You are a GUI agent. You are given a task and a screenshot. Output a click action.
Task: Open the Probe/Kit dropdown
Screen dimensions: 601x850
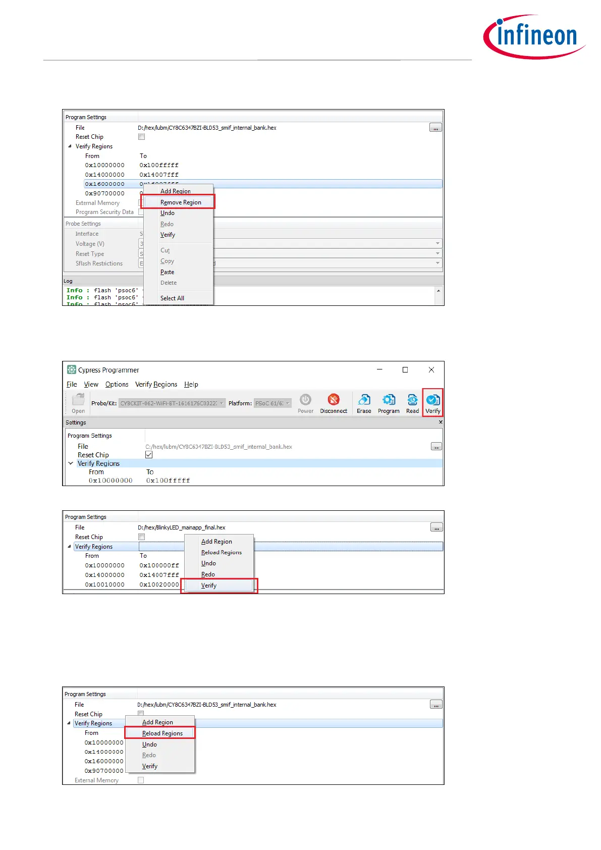[x=172, y=403]
